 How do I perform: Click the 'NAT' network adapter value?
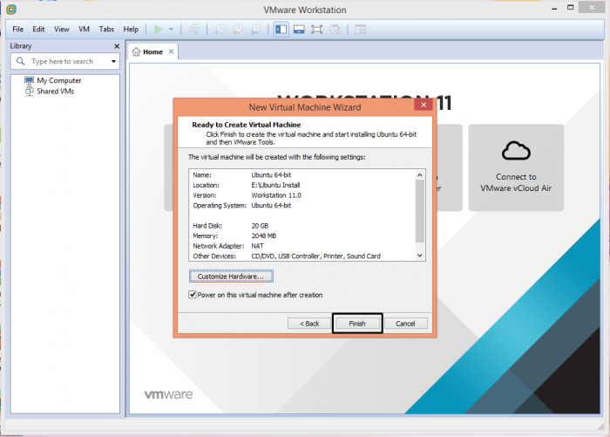tap(258, 246)
